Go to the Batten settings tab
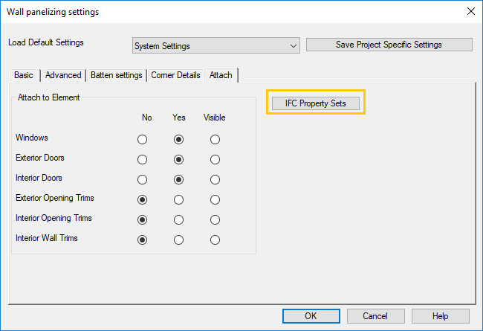 tap(117, 75)
